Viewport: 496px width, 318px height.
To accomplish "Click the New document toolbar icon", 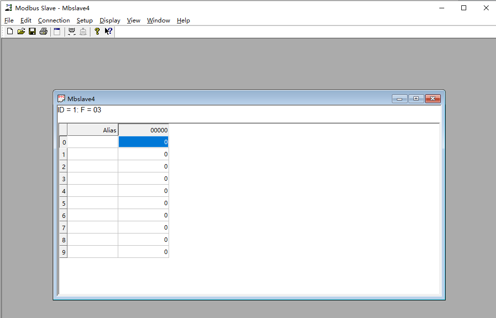I will pos(10,31).
